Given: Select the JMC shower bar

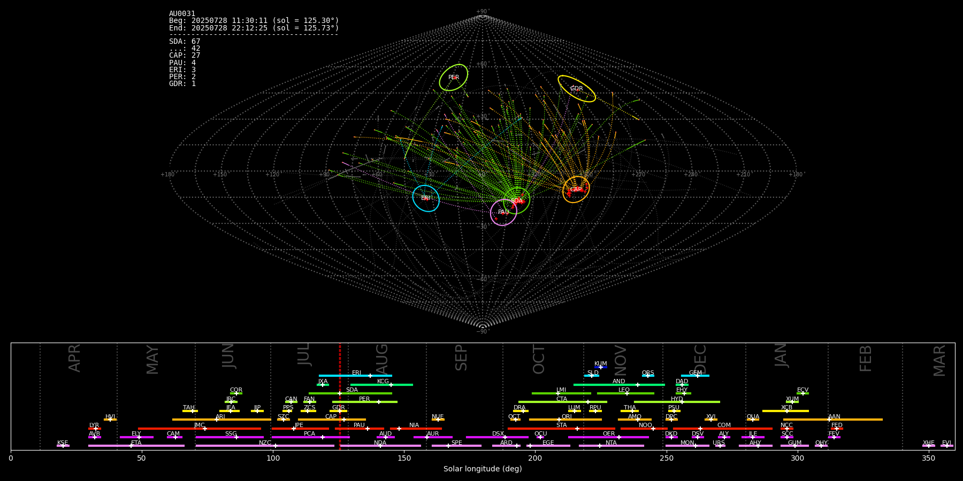Looking at the screenshot, I should coord(200,429).
